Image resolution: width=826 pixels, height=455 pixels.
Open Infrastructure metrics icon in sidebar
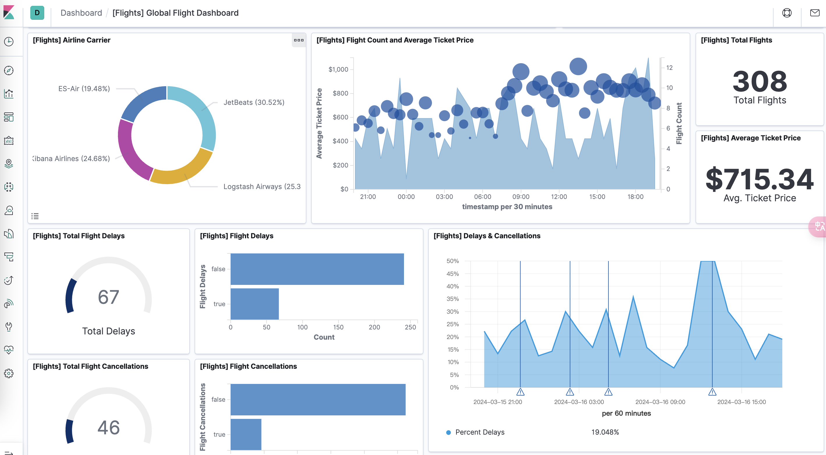(9, 210)
